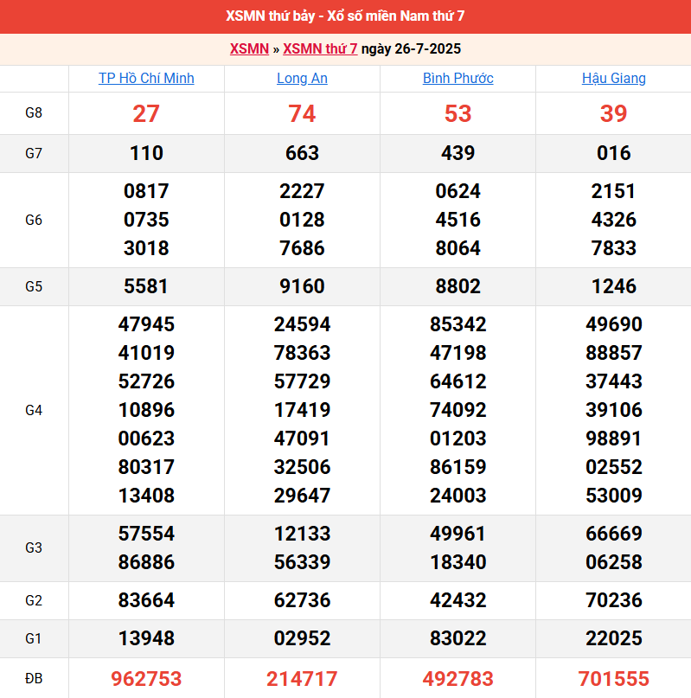Click the G6 number 8064

458,248
